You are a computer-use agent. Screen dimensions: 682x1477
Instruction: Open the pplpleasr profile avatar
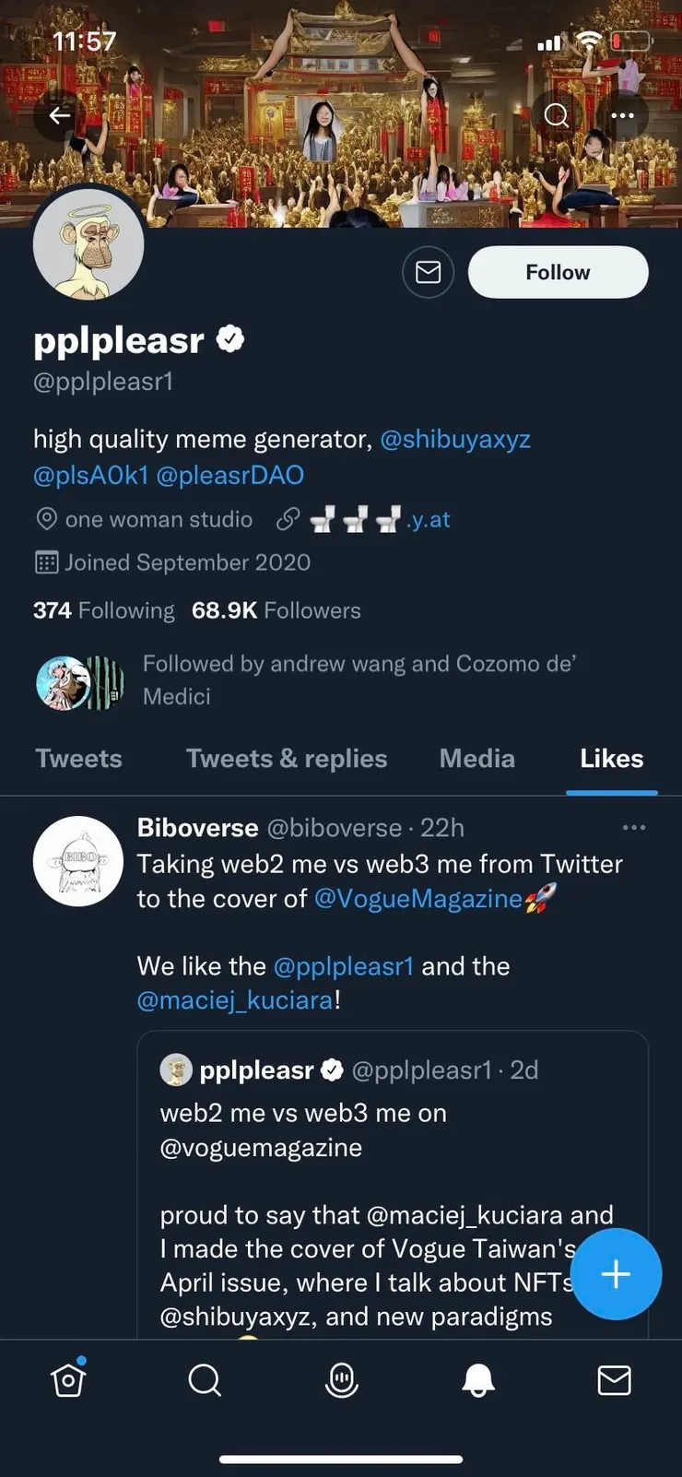88,245
